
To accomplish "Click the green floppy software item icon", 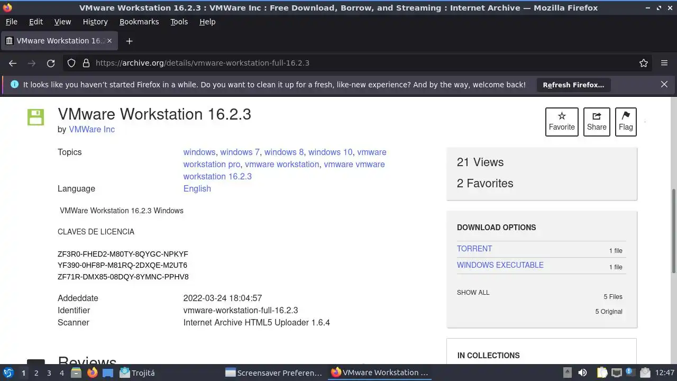I will pos(35,117).
